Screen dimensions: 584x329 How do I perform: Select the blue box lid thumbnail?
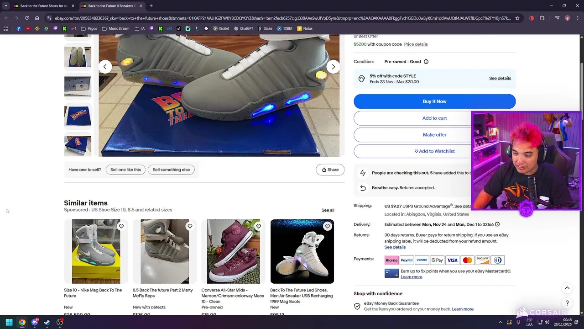[78, 116]
